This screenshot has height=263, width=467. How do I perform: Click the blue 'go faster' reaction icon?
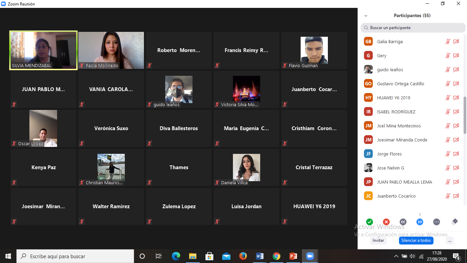420,222
